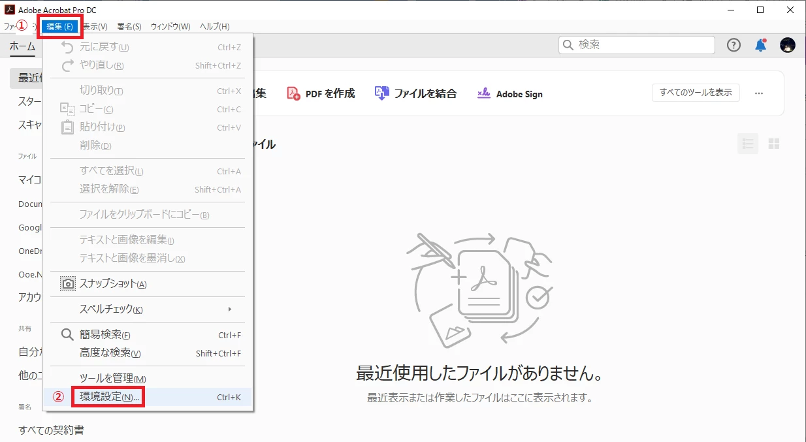Select 環境設定(N)... menu item
Image resolution: width=806 pixels, height=442 pixels.
(147, 397)
